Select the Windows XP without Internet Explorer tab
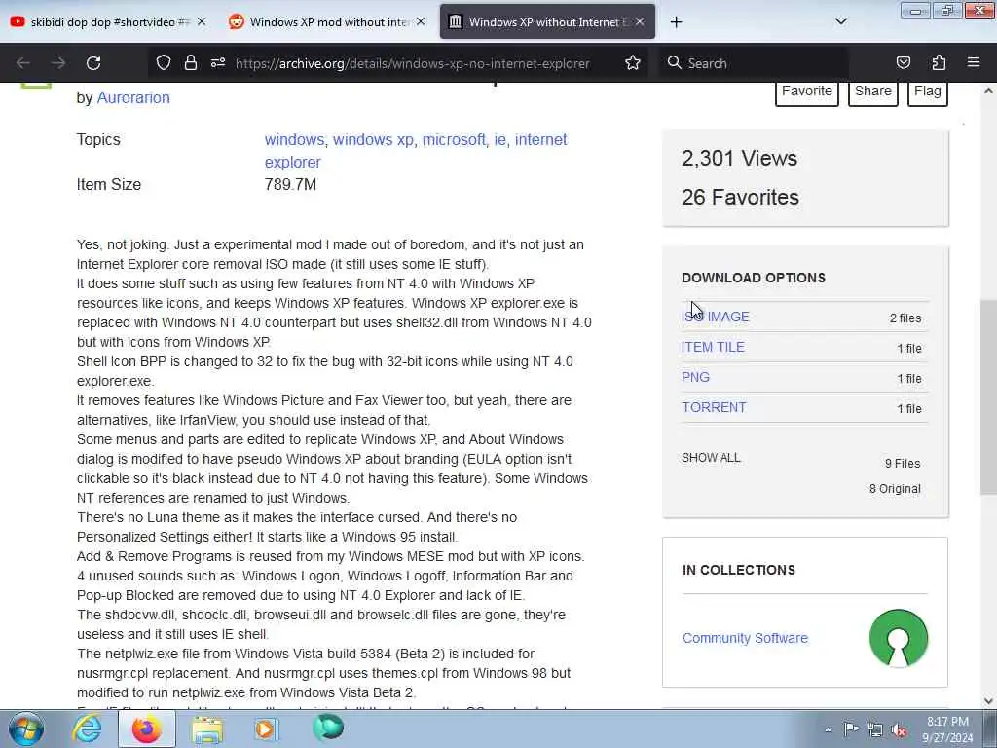997x748 pixels. [x=547, y=21]
